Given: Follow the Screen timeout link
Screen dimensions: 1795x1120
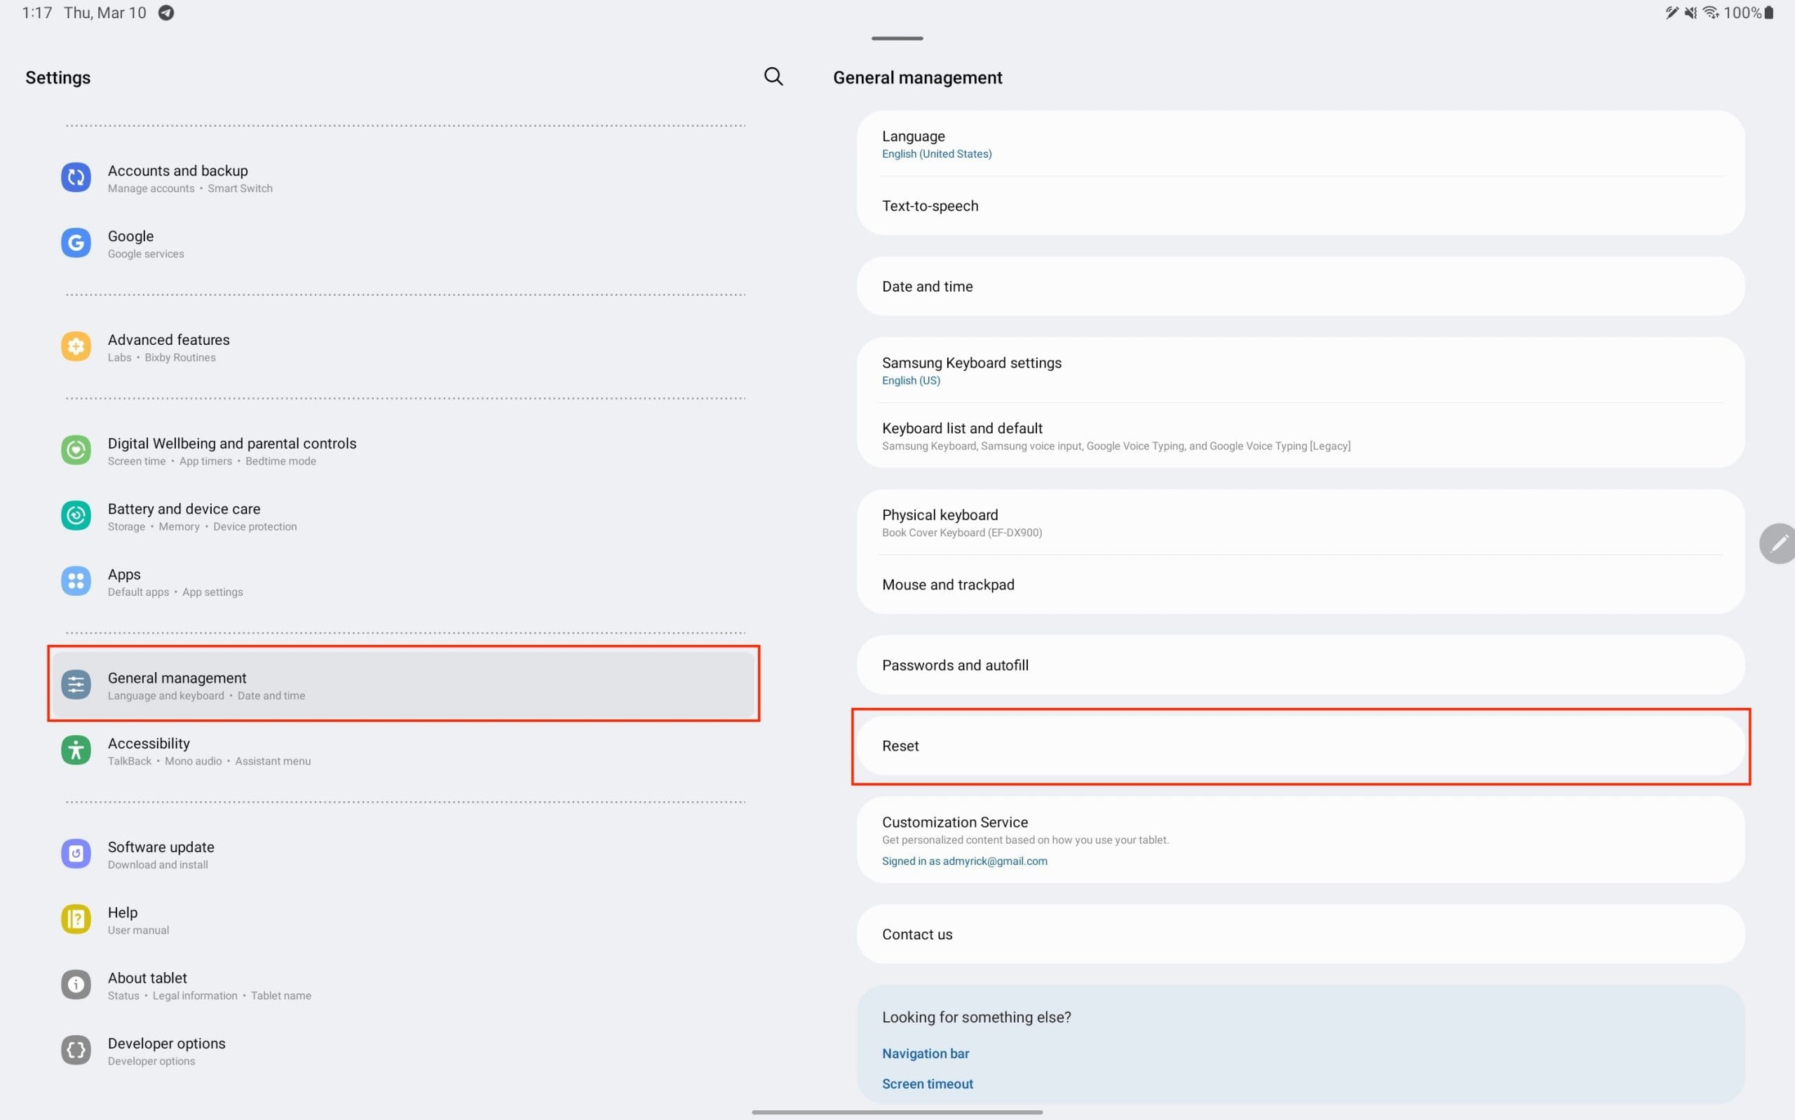Looking at the screenshot, I should tap(928, 1084).
